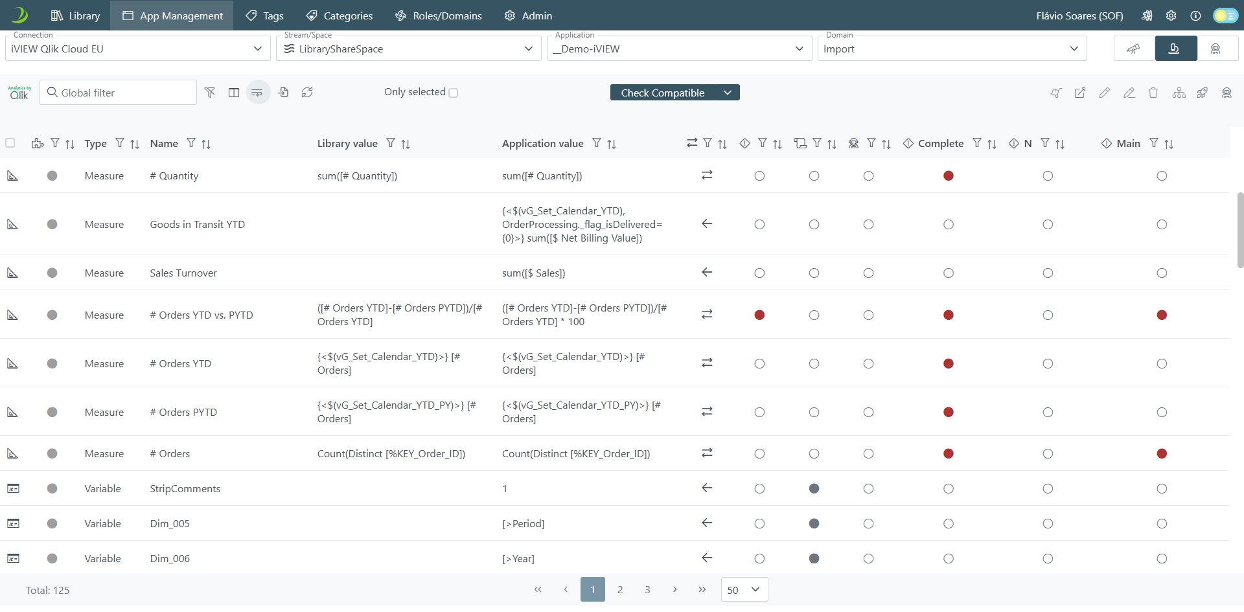Enable the Only selected checkbox
Viewport: 1244px width, 612px height.
(x=454, y=93)
